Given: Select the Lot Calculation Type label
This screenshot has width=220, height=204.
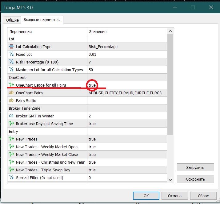Looking at the screenshot, I should [x=34, y=47].
